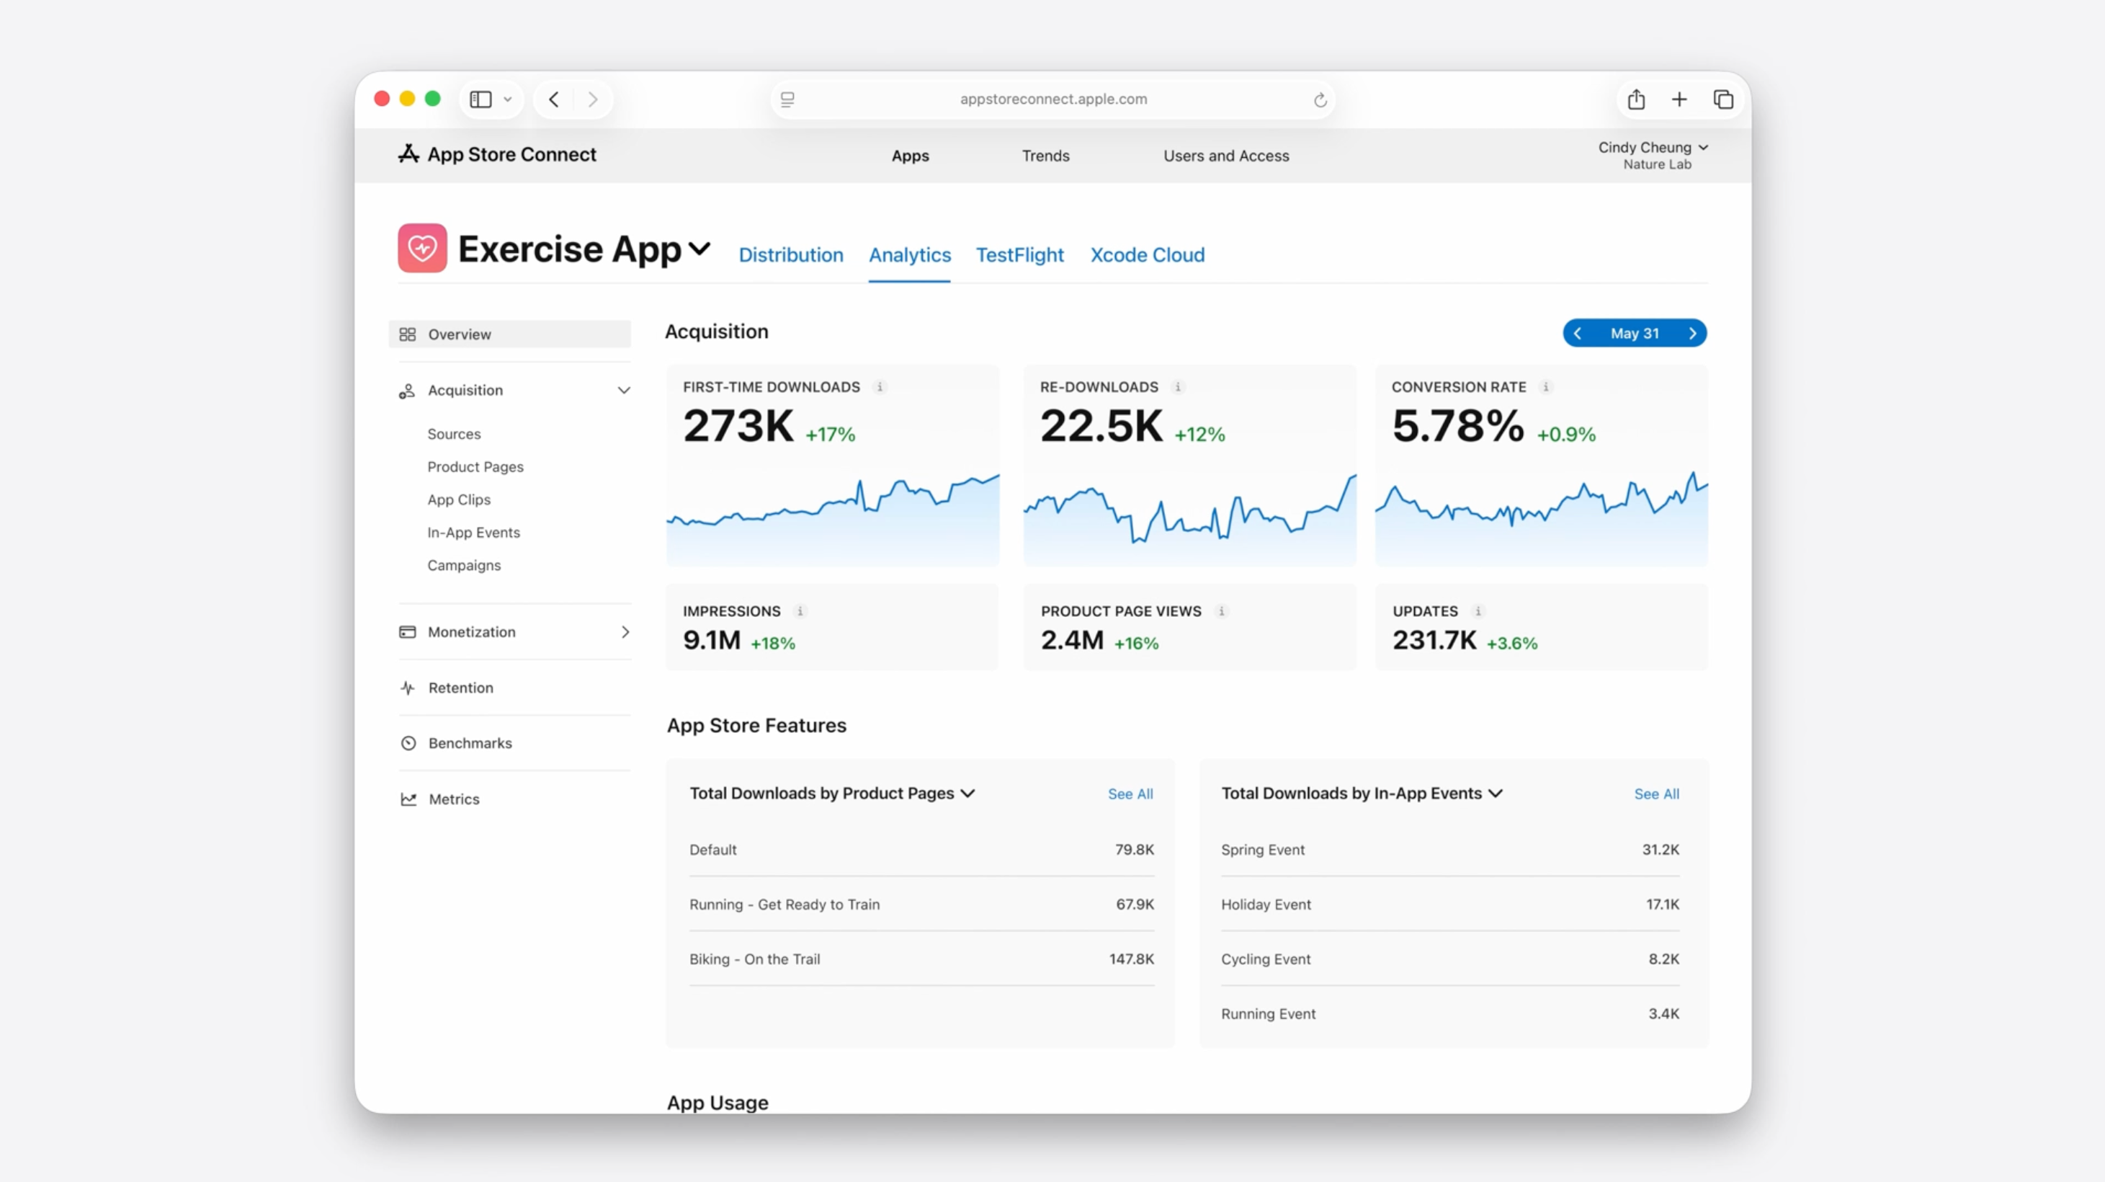Switch to the TestFlight tab
2105x1182 pixels.
[1019, 255]
